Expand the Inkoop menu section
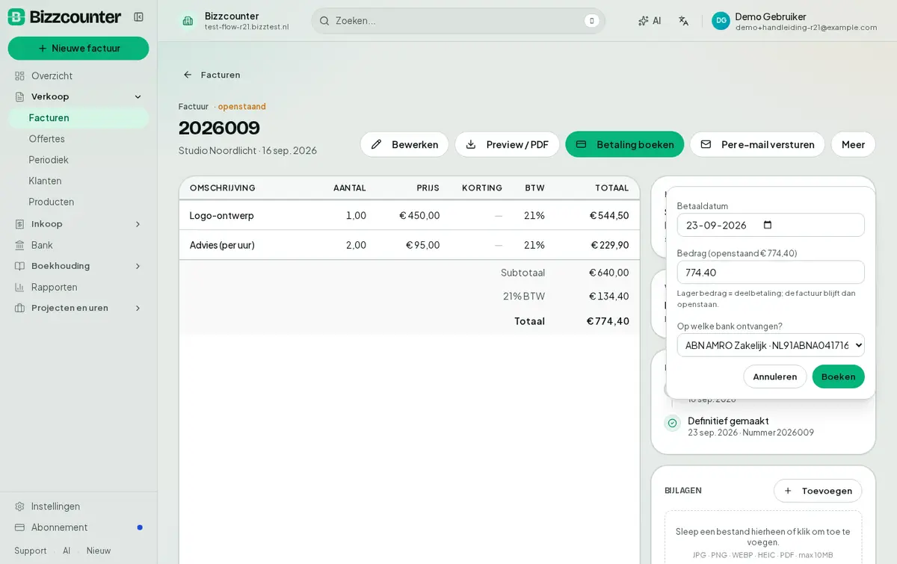897x564 pixels. pos(138,224)
